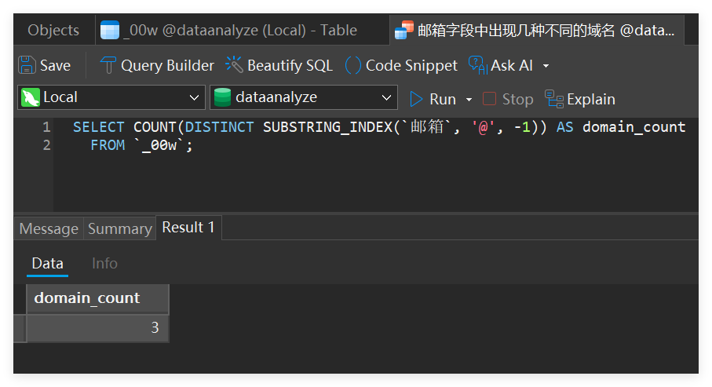Open the Summary tab

click(120, 228)
